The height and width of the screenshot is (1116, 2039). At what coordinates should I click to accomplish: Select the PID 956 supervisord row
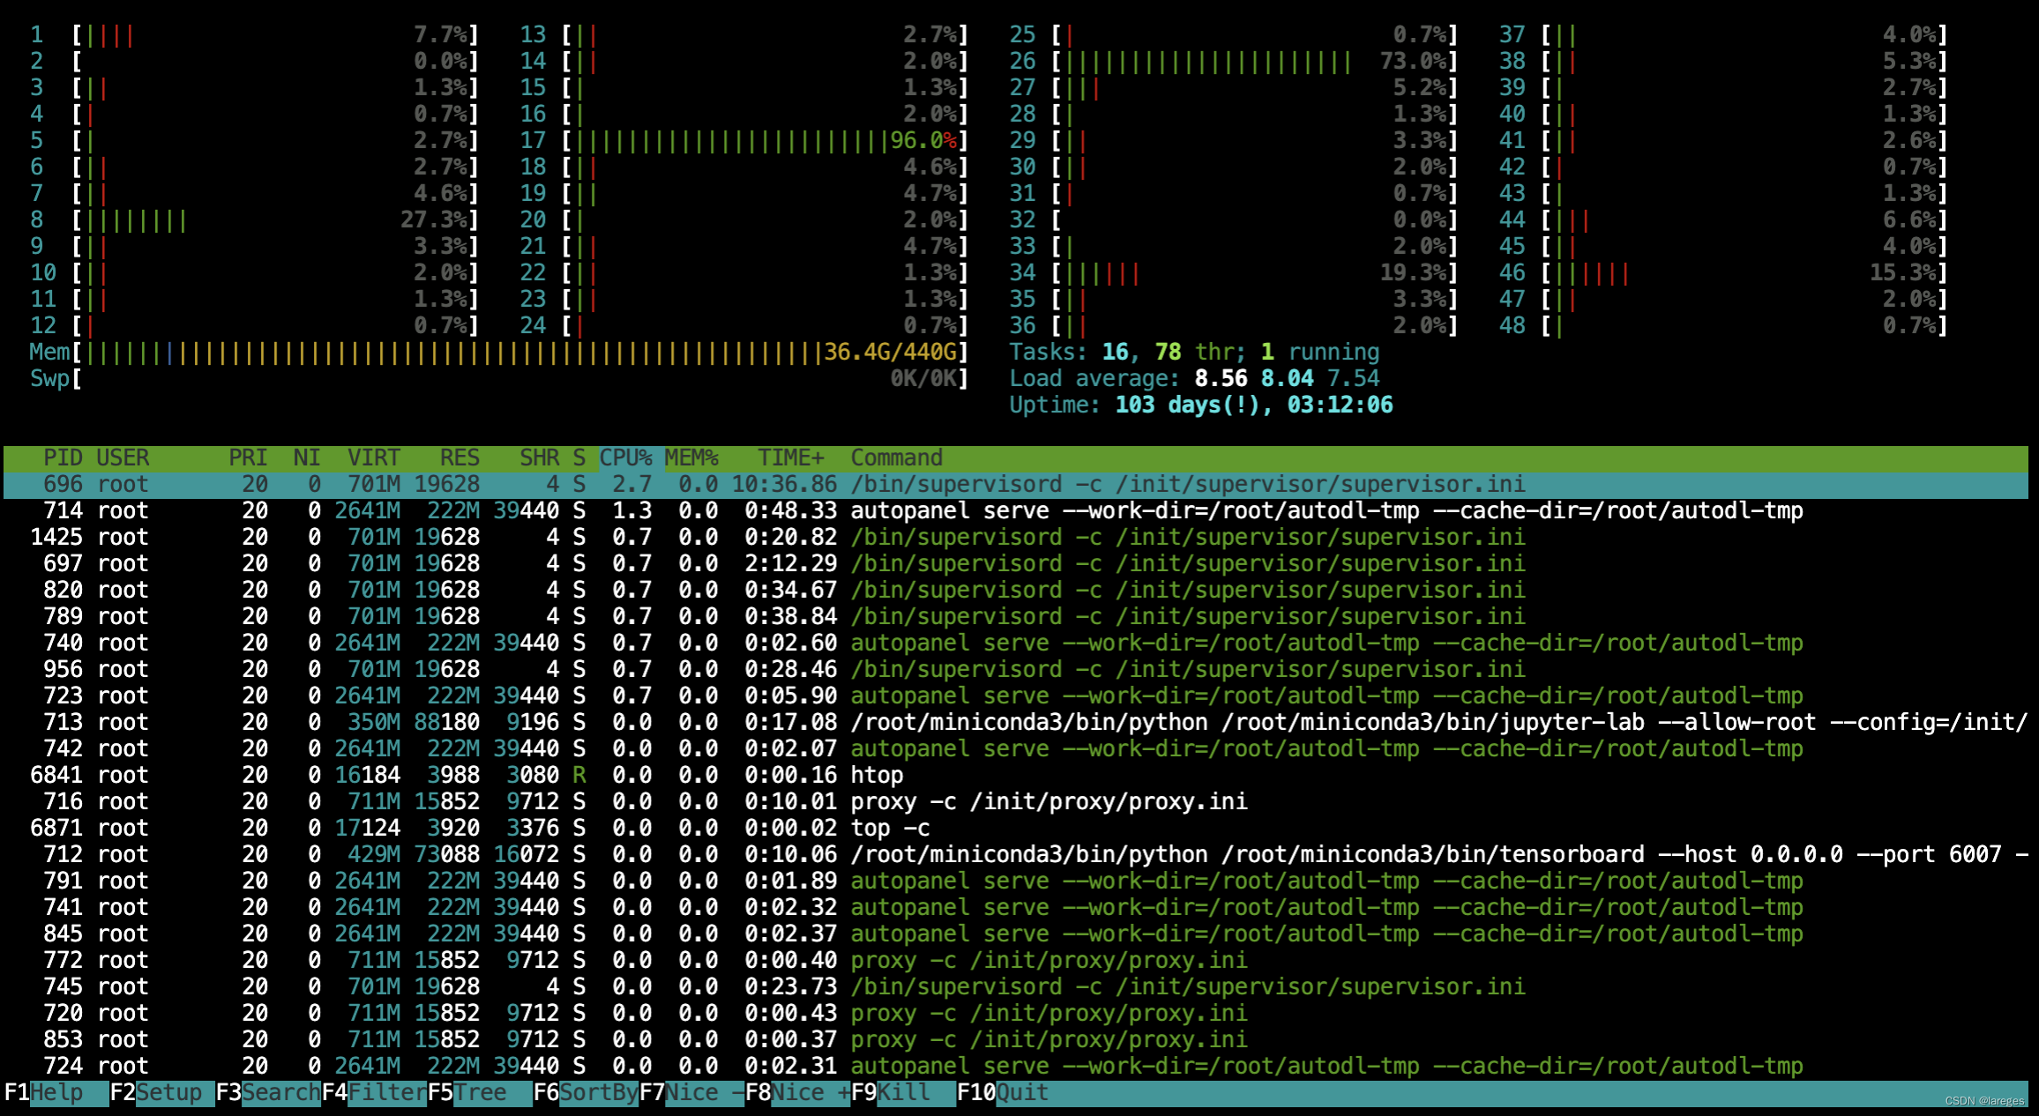pyautogui.click(x=1016, y=670)
